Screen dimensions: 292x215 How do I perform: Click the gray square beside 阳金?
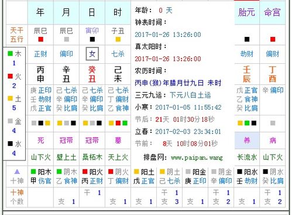(188, 172)
